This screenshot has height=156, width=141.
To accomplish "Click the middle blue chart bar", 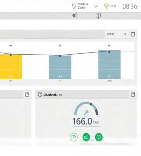I will [60, 67].
